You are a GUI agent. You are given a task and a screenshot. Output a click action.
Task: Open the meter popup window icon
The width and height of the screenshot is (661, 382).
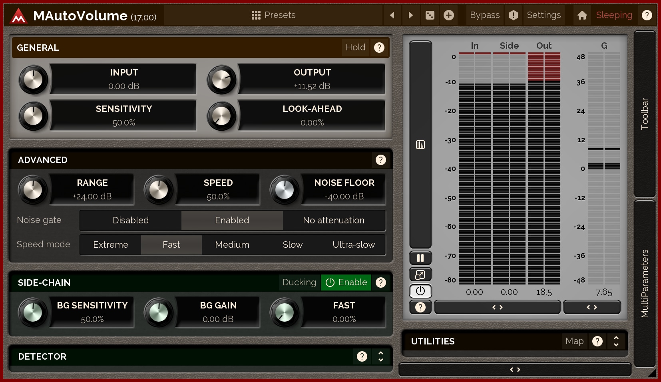[x=420, y=275]
